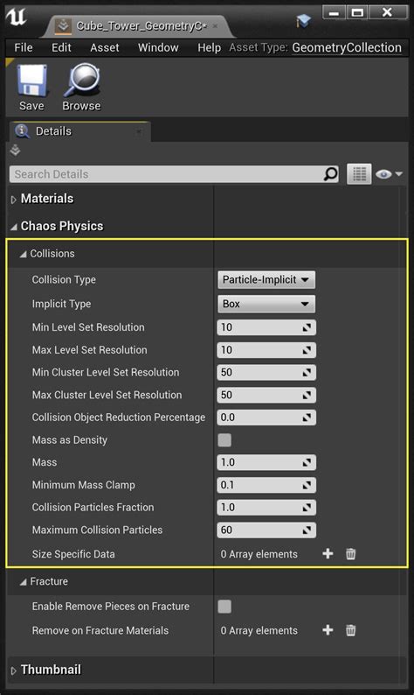Click the graduation cap tutorial icon
Viewport: 414px width, 695px height.
click(x=303, y=21)
